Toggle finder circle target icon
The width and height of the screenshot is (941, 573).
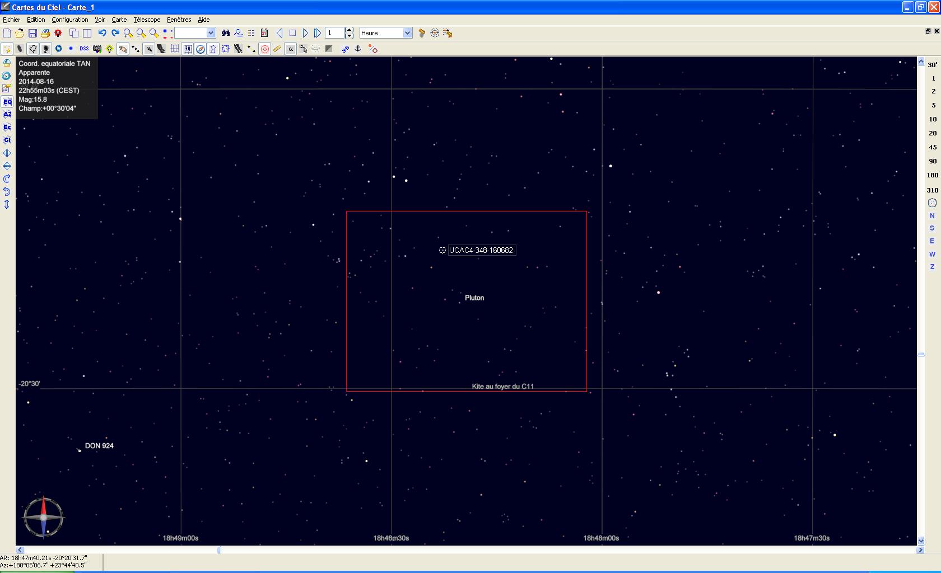point(265,49)
